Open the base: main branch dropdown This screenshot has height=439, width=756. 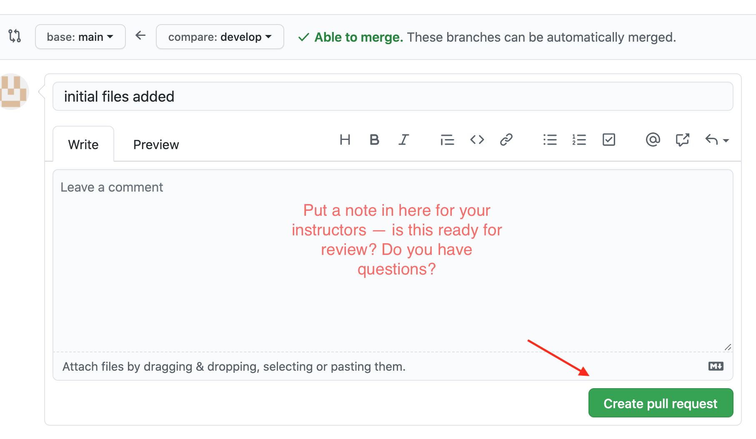tap(80, 37)
